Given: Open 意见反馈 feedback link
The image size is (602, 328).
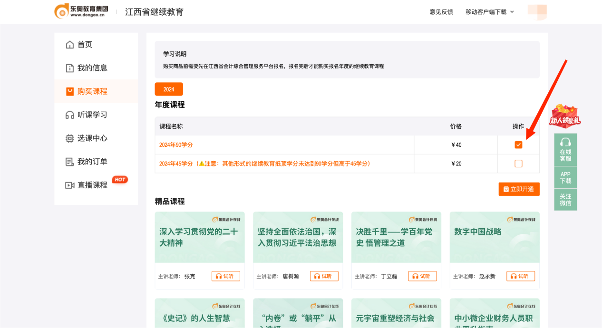Looking at the screenshot, I should 440,12.
